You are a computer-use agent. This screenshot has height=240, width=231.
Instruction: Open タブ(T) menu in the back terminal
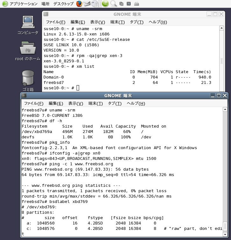coord(137,22)
